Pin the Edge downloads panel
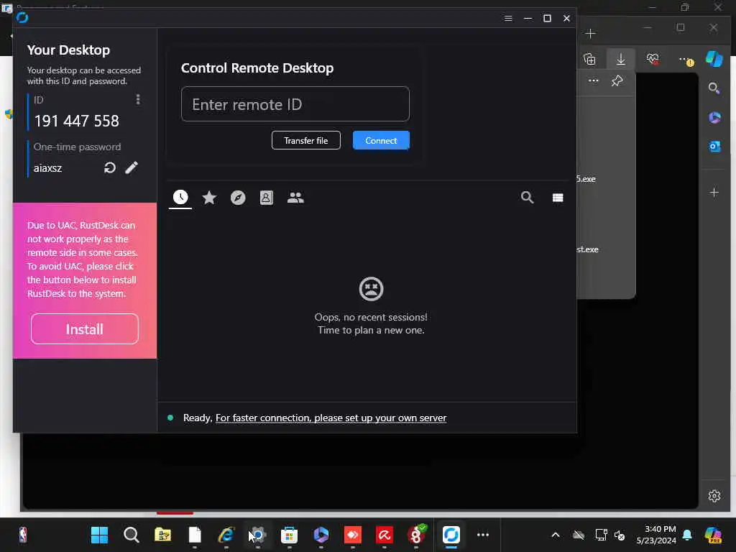Image resolution: width=736 pixels, height=552 pixels. point(617,80)
